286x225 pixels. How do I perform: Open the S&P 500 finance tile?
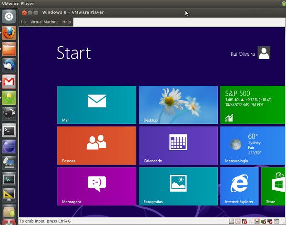point(253,105)
